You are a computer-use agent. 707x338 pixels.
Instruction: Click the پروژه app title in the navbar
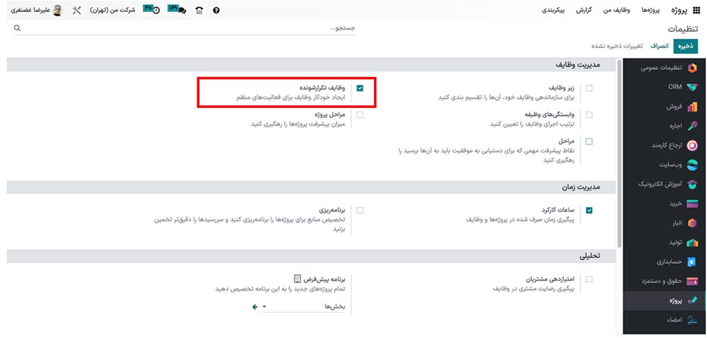click(x=678, y=11)
